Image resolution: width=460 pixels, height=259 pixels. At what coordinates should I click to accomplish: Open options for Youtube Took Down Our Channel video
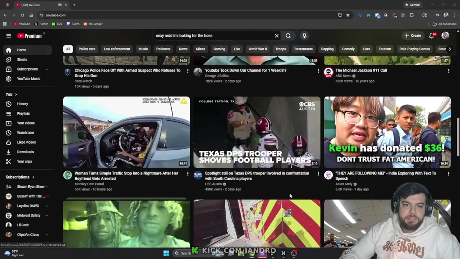pos(318,71)
